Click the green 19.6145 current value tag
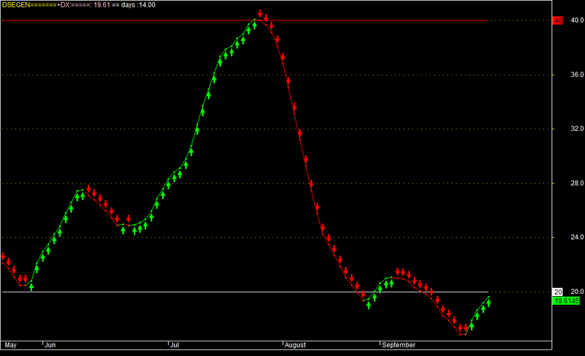Screen dimensions: 585x356 566,301
